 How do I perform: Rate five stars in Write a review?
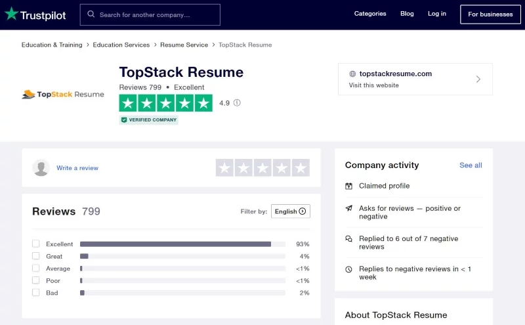click(x=301, y=167)
